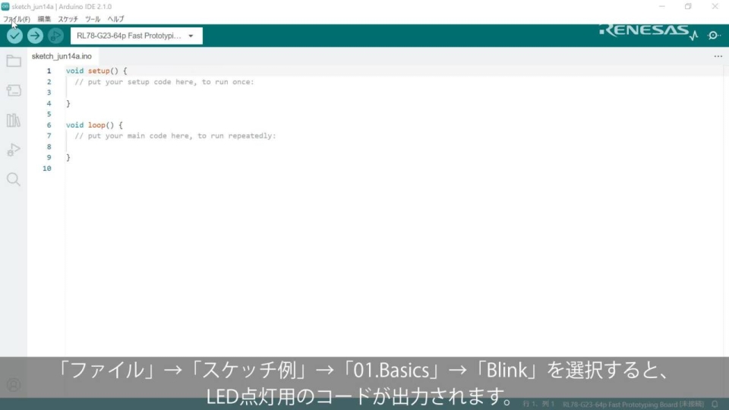Open the ツール menu
Image resolution: width=729 pixels, height=410 pixels.
pos(92,19)
